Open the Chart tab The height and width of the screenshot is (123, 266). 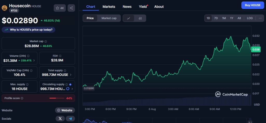(91, 7)
